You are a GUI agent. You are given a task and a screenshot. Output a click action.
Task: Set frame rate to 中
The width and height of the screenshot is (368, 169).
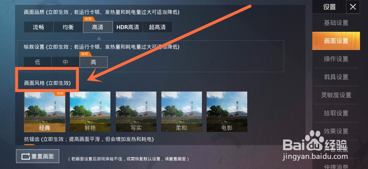pyautogui.click(x=66, y=62)
